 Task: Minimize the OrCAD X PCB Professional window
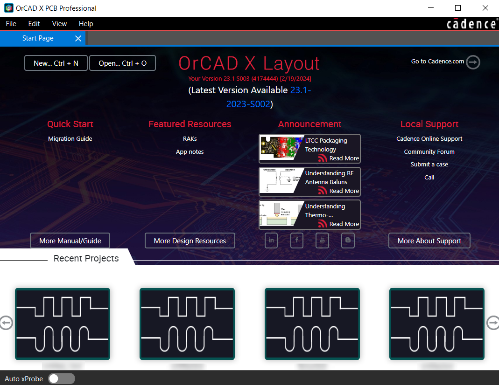[431, 8]
